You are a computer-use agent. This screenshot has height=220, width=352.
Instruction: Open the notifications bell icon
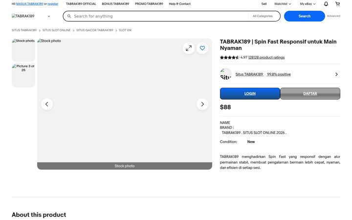[x=326, y=4]
